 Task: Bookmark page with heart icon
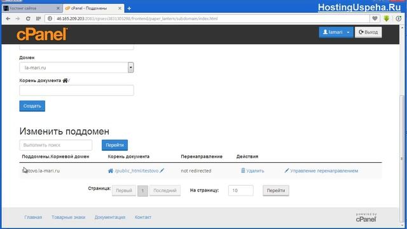pos(375,18)
